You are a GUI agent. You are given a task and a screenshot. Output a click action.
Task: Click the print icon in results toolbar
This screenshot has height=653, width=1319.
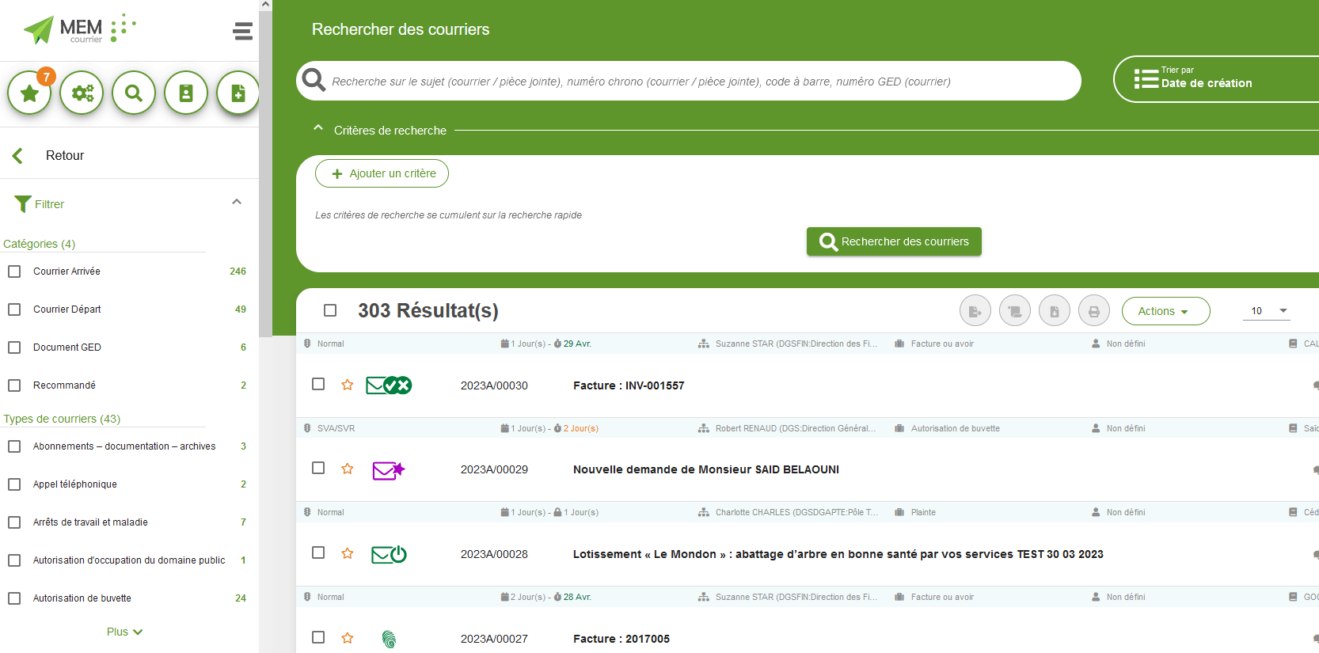pos(1093,311)
